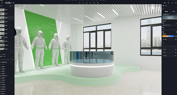This screenshot has height=95, width=177.
Task: Select the angle 6 scene thumbnail
Action: pyautogui.click(x=2, y=30)
